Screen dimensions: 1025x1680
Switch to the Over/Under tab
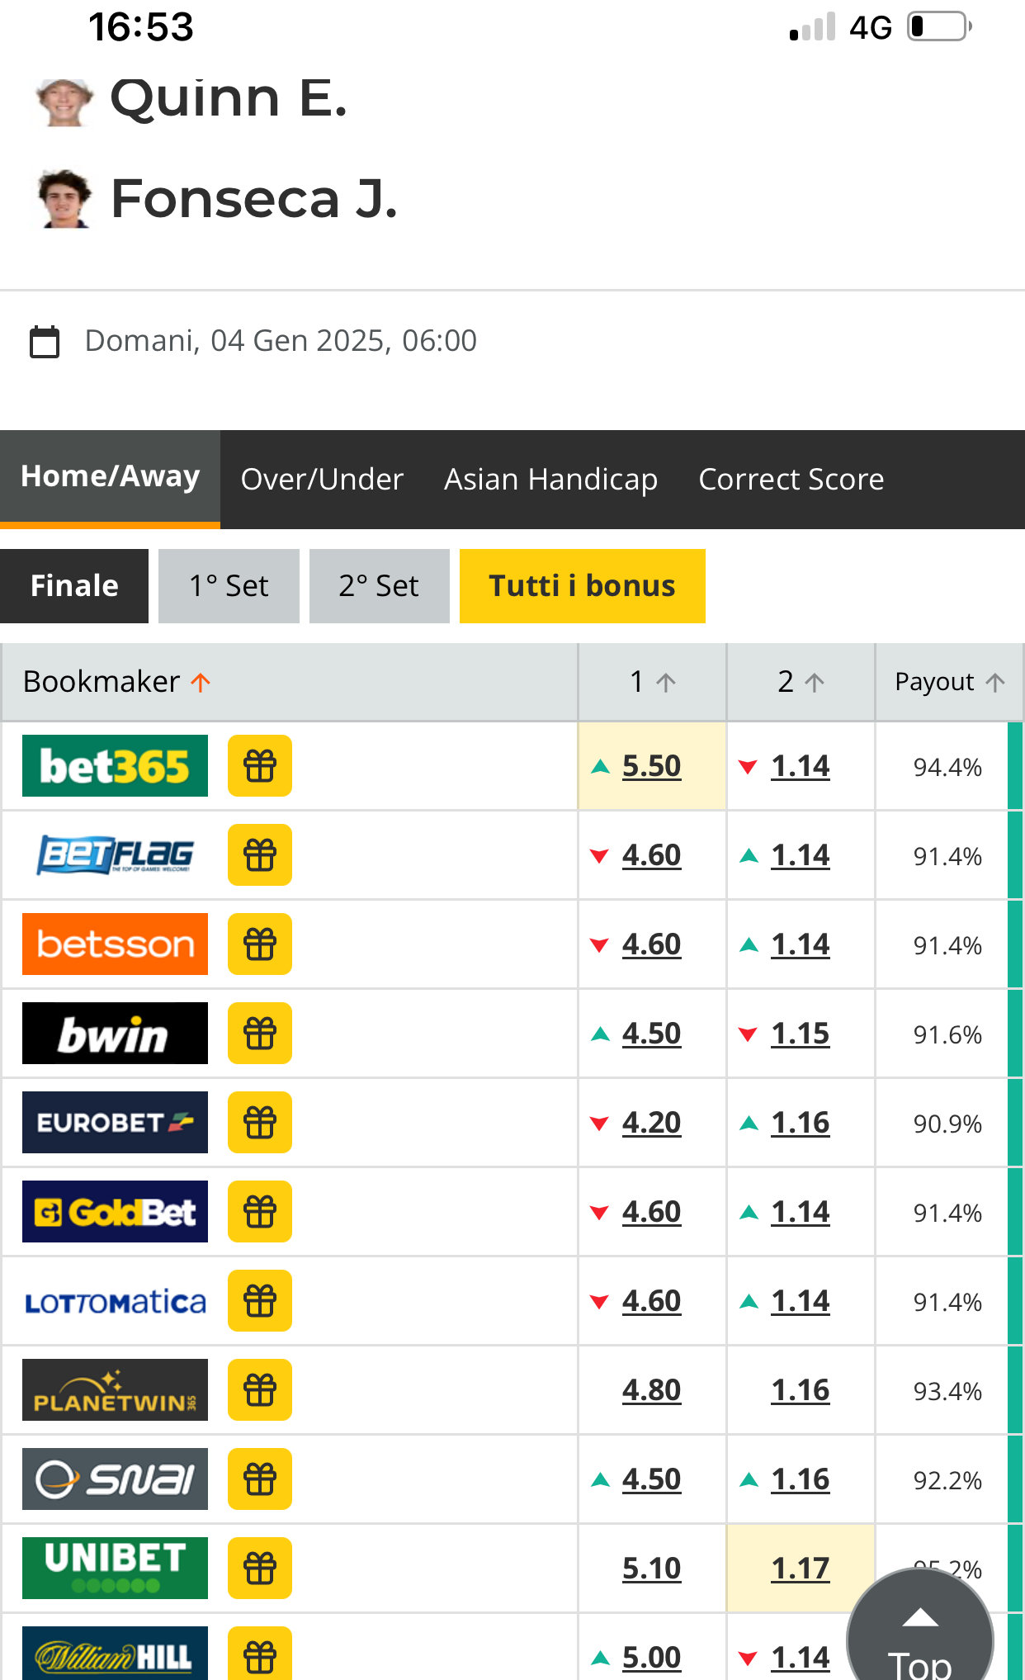tap(322, 480)
